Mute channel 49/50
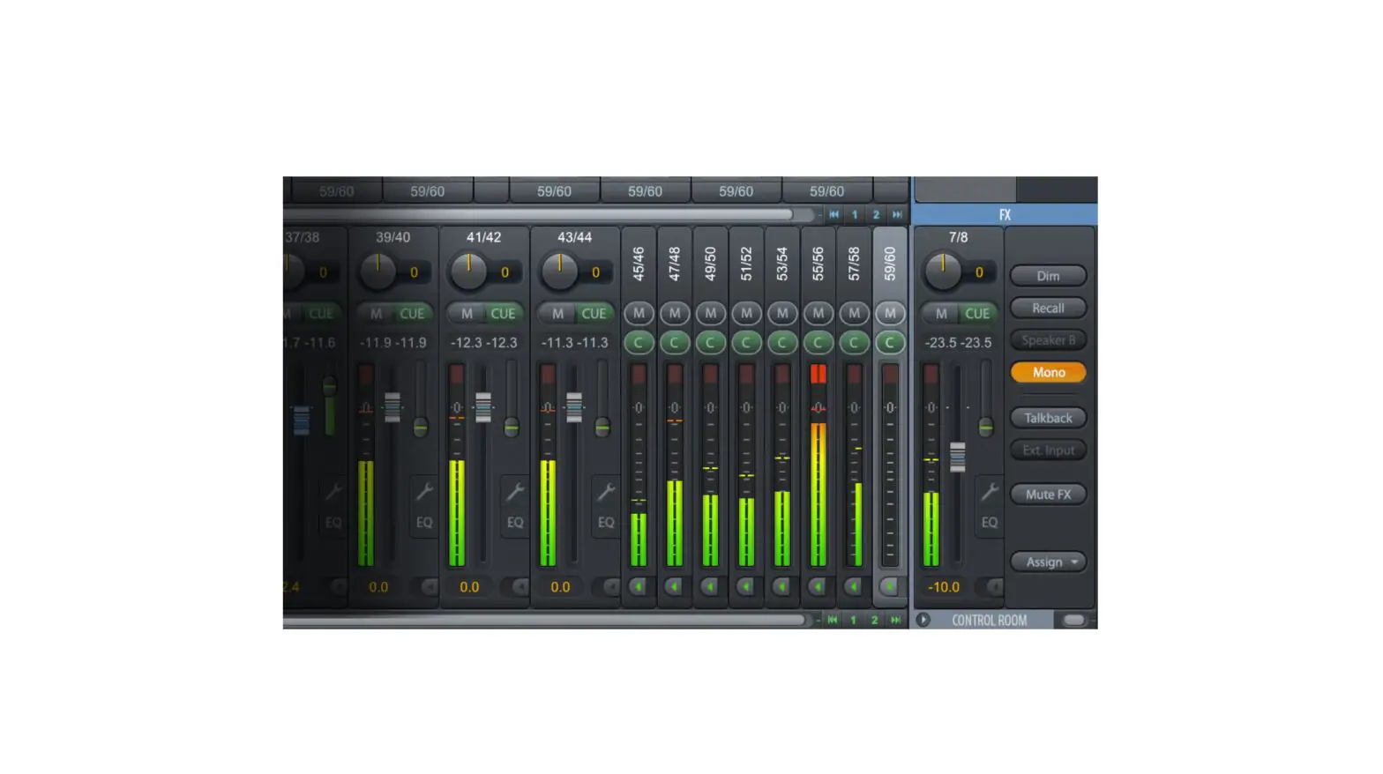The width and height of the screenshot is (1383, 774). pos(711,313)
